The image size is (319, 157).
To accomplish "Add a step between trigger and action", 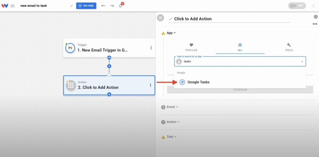I will 109,66.
